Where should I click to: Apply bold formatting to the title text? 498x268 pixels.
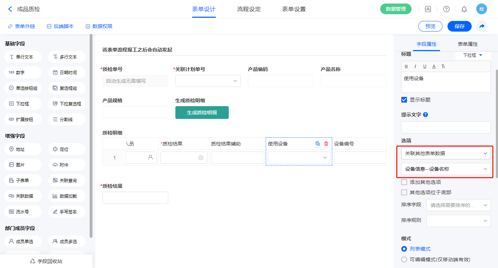click(x=407, y=66)
